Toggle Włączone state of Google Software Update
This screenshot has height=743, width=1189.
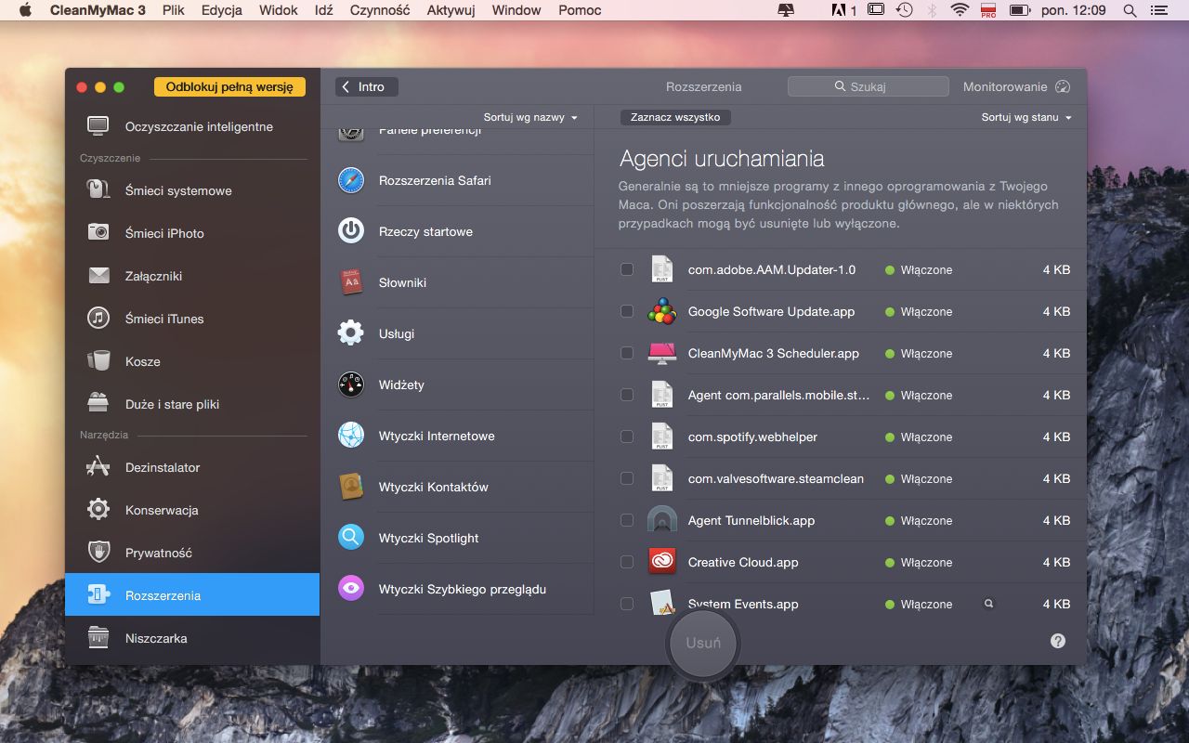[x=919, y=311]
